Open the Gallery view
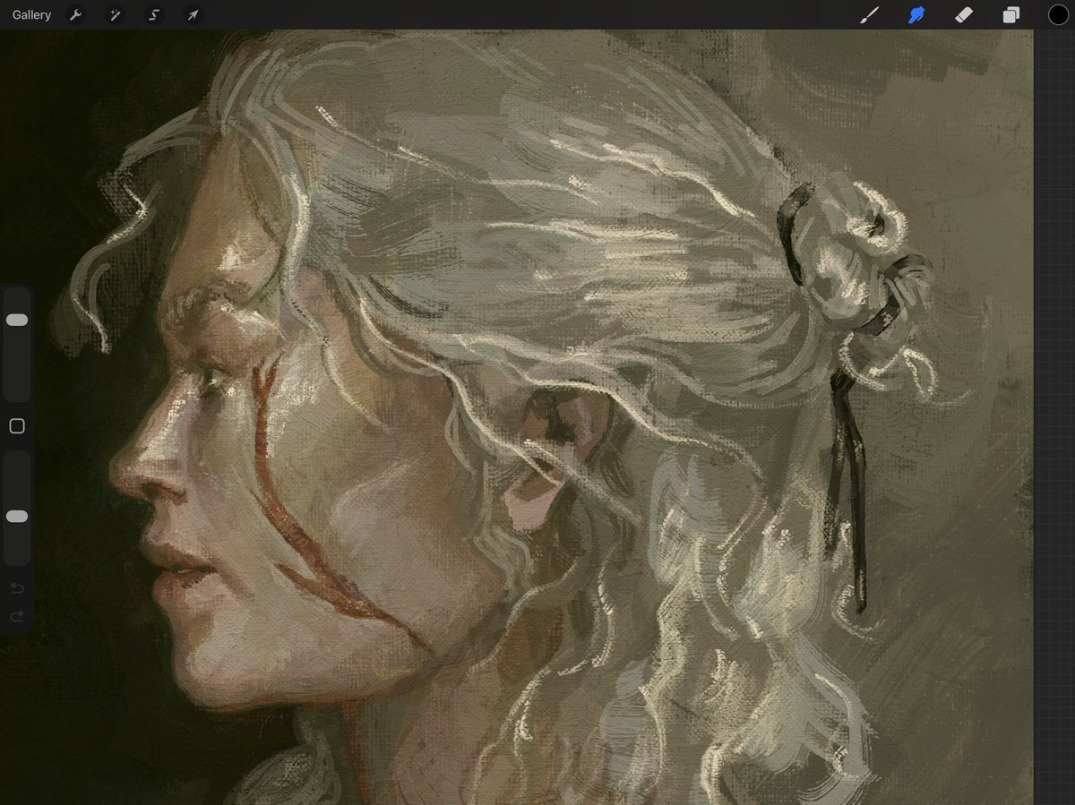This screenshot has height=805, width=1075. [x=31, y=15]
